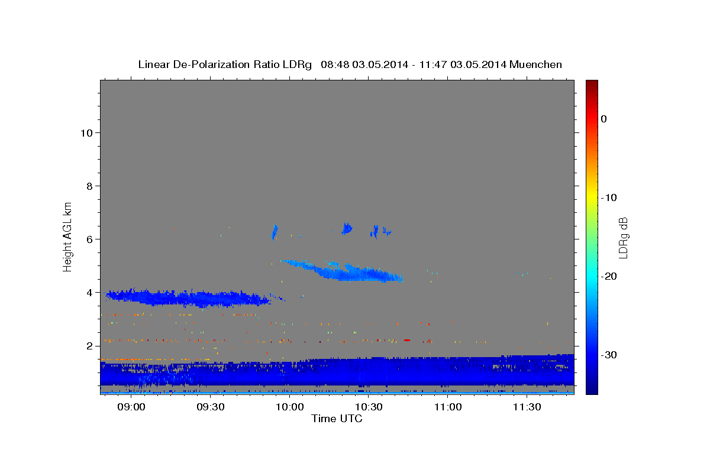Click the 'Muenchen' location in title
This screenshot has height=473, width=710.
537,64
